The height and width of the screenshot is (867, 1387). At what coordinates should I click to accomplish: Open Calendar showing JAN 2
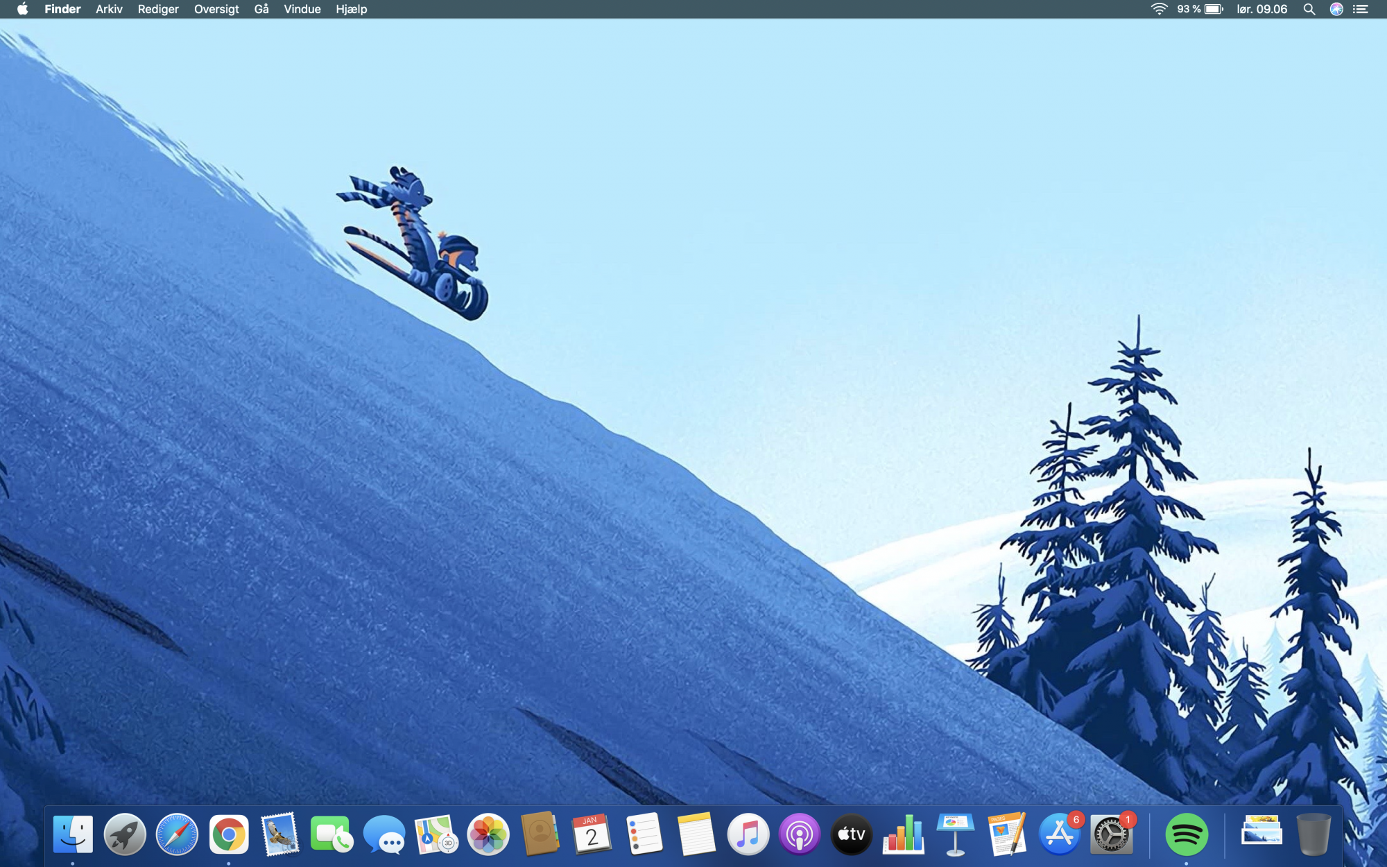tap(592, 834)
